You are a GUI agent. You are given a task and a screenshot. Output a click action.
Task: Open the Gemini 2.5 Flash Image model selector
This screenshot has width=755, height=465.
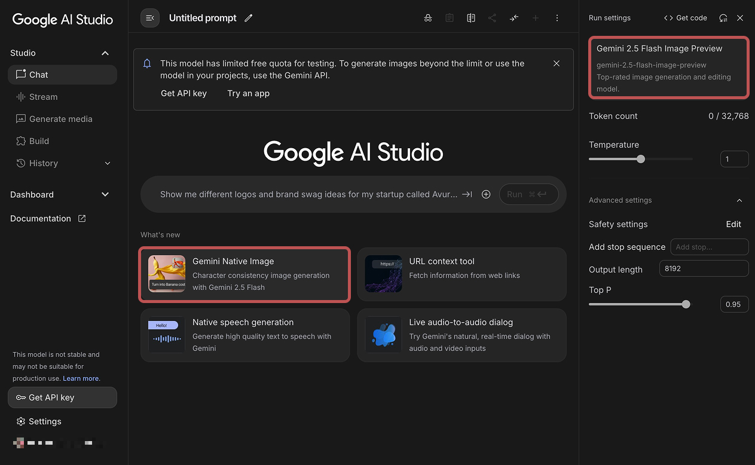tap(668, 68)
